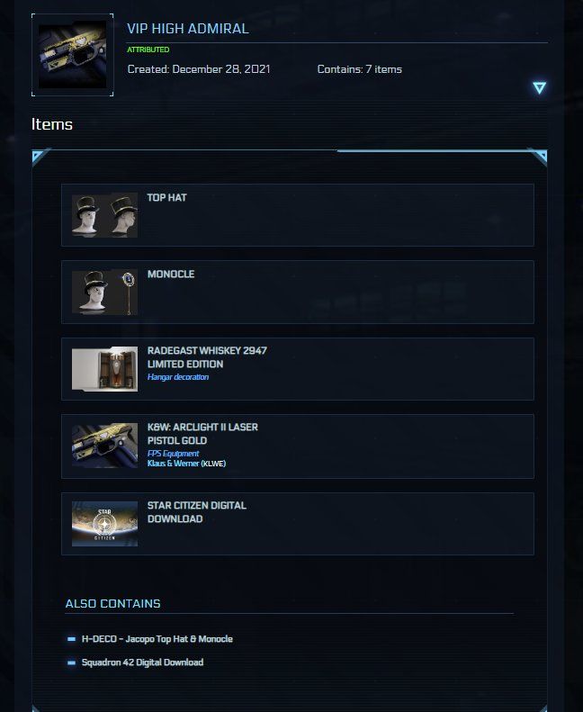Open the VIP High Admiral pledge thumbnail
The image size is (583, 712).
click(73, 55)
